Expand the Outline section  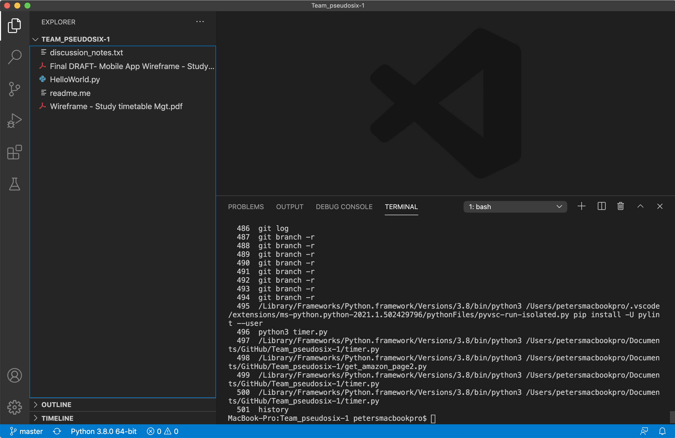pos(56,405)
